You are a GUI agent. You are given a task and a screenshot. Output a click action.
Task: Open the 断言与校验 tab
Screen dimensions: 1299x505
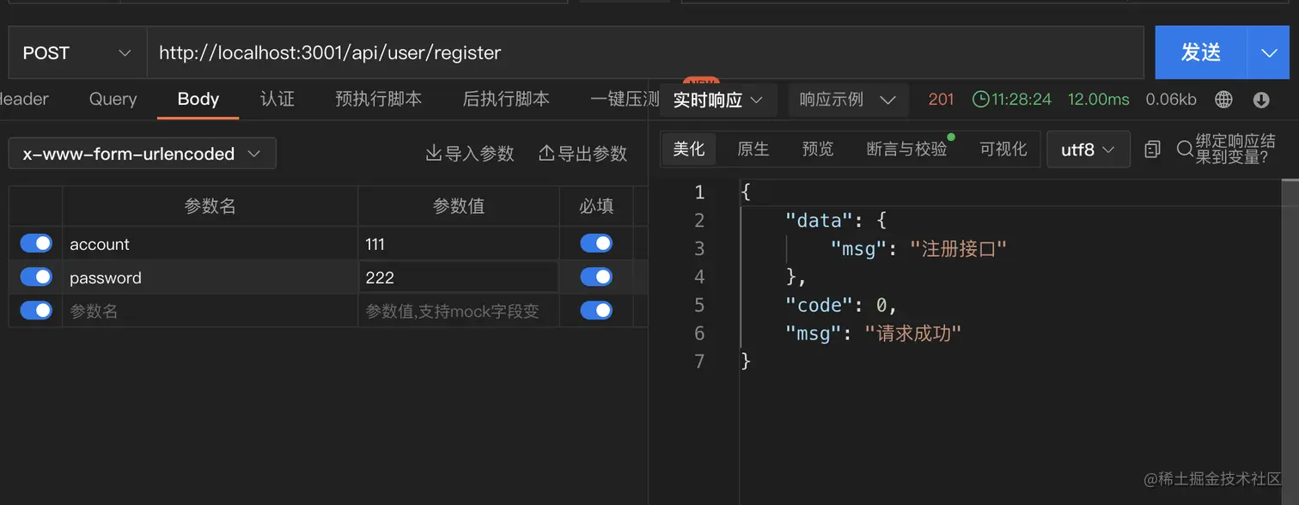pyautogui.click(x=906, y=149)
